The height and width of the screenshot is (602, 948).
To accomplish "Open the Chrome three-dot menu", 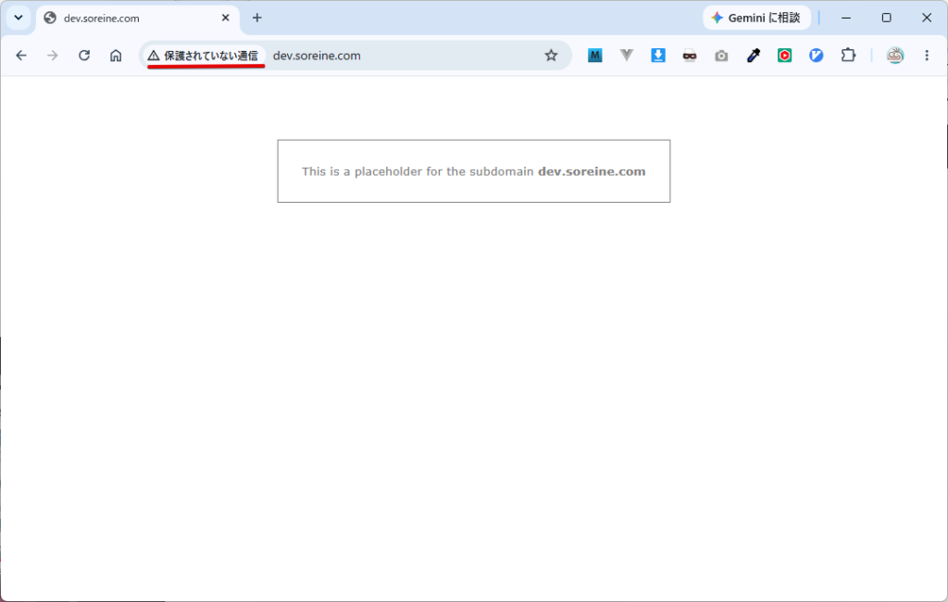I will pyautogui.click(x=926, y=56).
